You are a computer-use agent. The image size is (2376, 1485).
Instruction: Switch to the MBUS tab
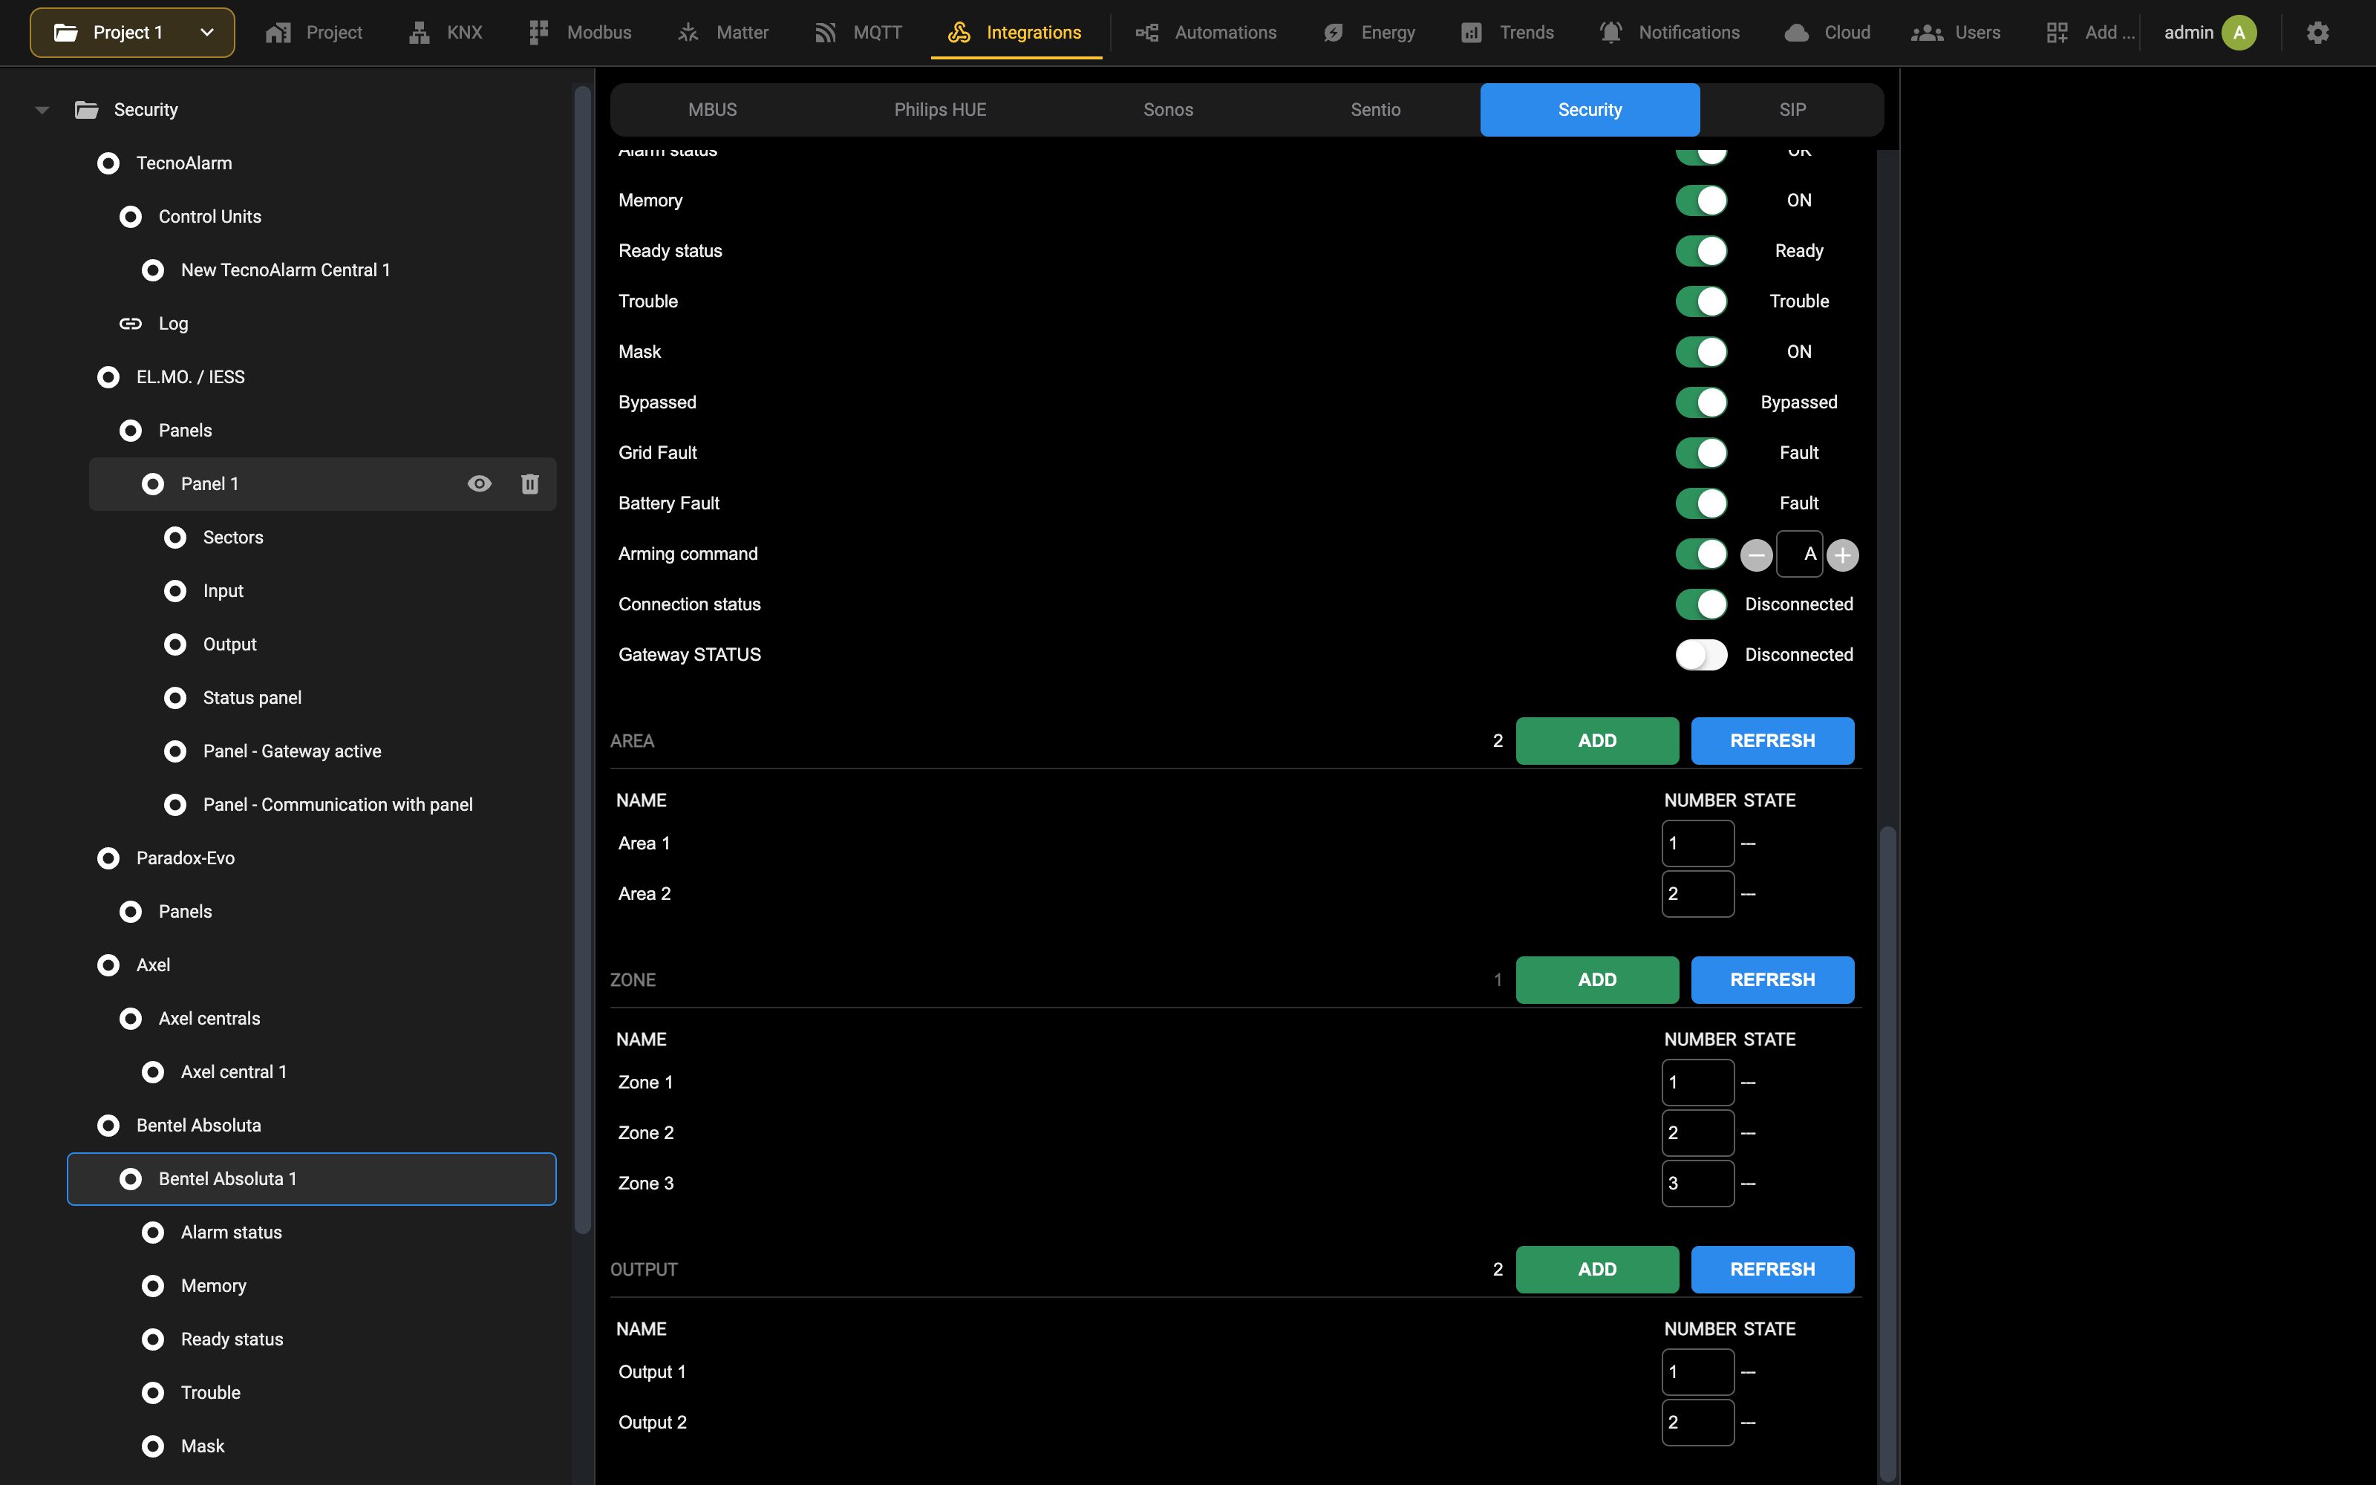pos(713,109)
